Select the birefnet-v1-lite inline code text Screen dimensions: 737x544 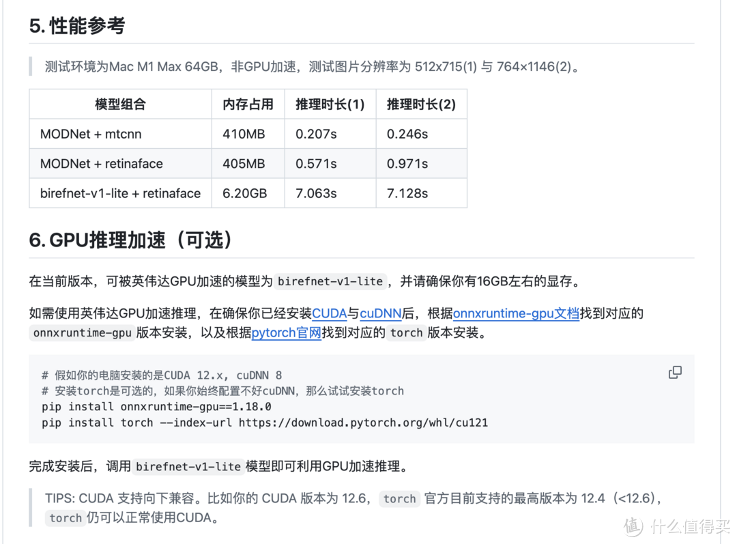(330, 281)
